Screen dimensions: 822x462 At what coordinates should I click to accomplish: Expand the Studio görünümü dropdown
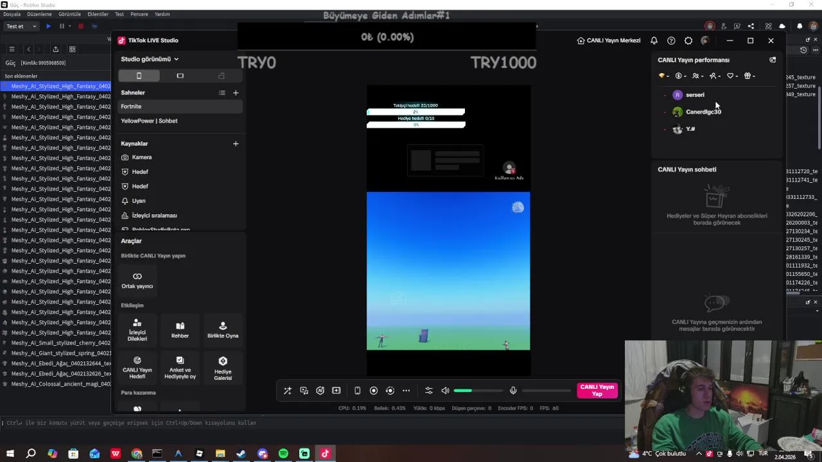point(150,59)
